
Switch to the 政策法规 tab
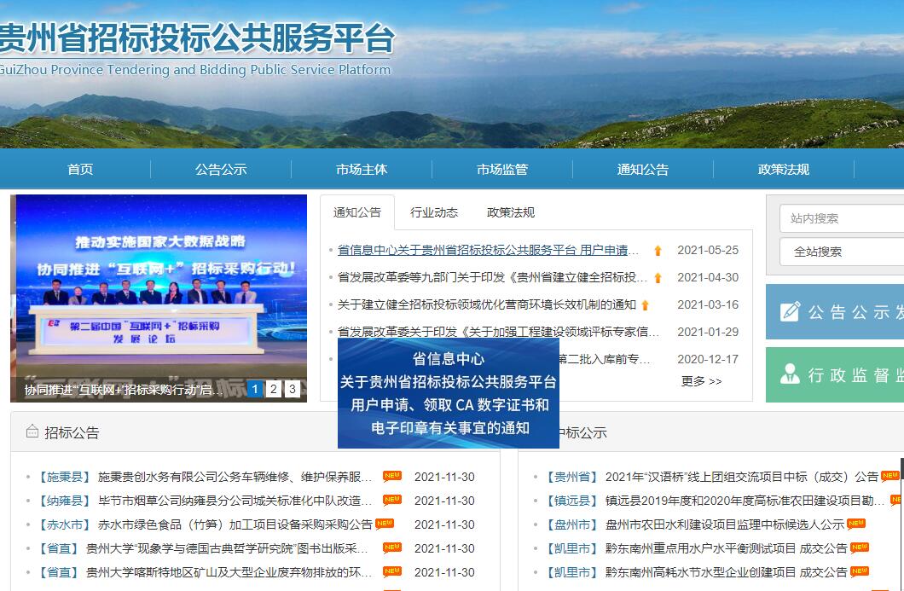coord(511,212)
